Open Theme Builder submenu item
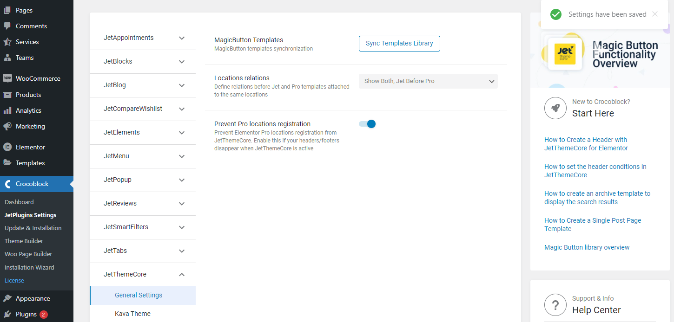The image size is (674, 322). pyautogui.click(x=24, y=241)
